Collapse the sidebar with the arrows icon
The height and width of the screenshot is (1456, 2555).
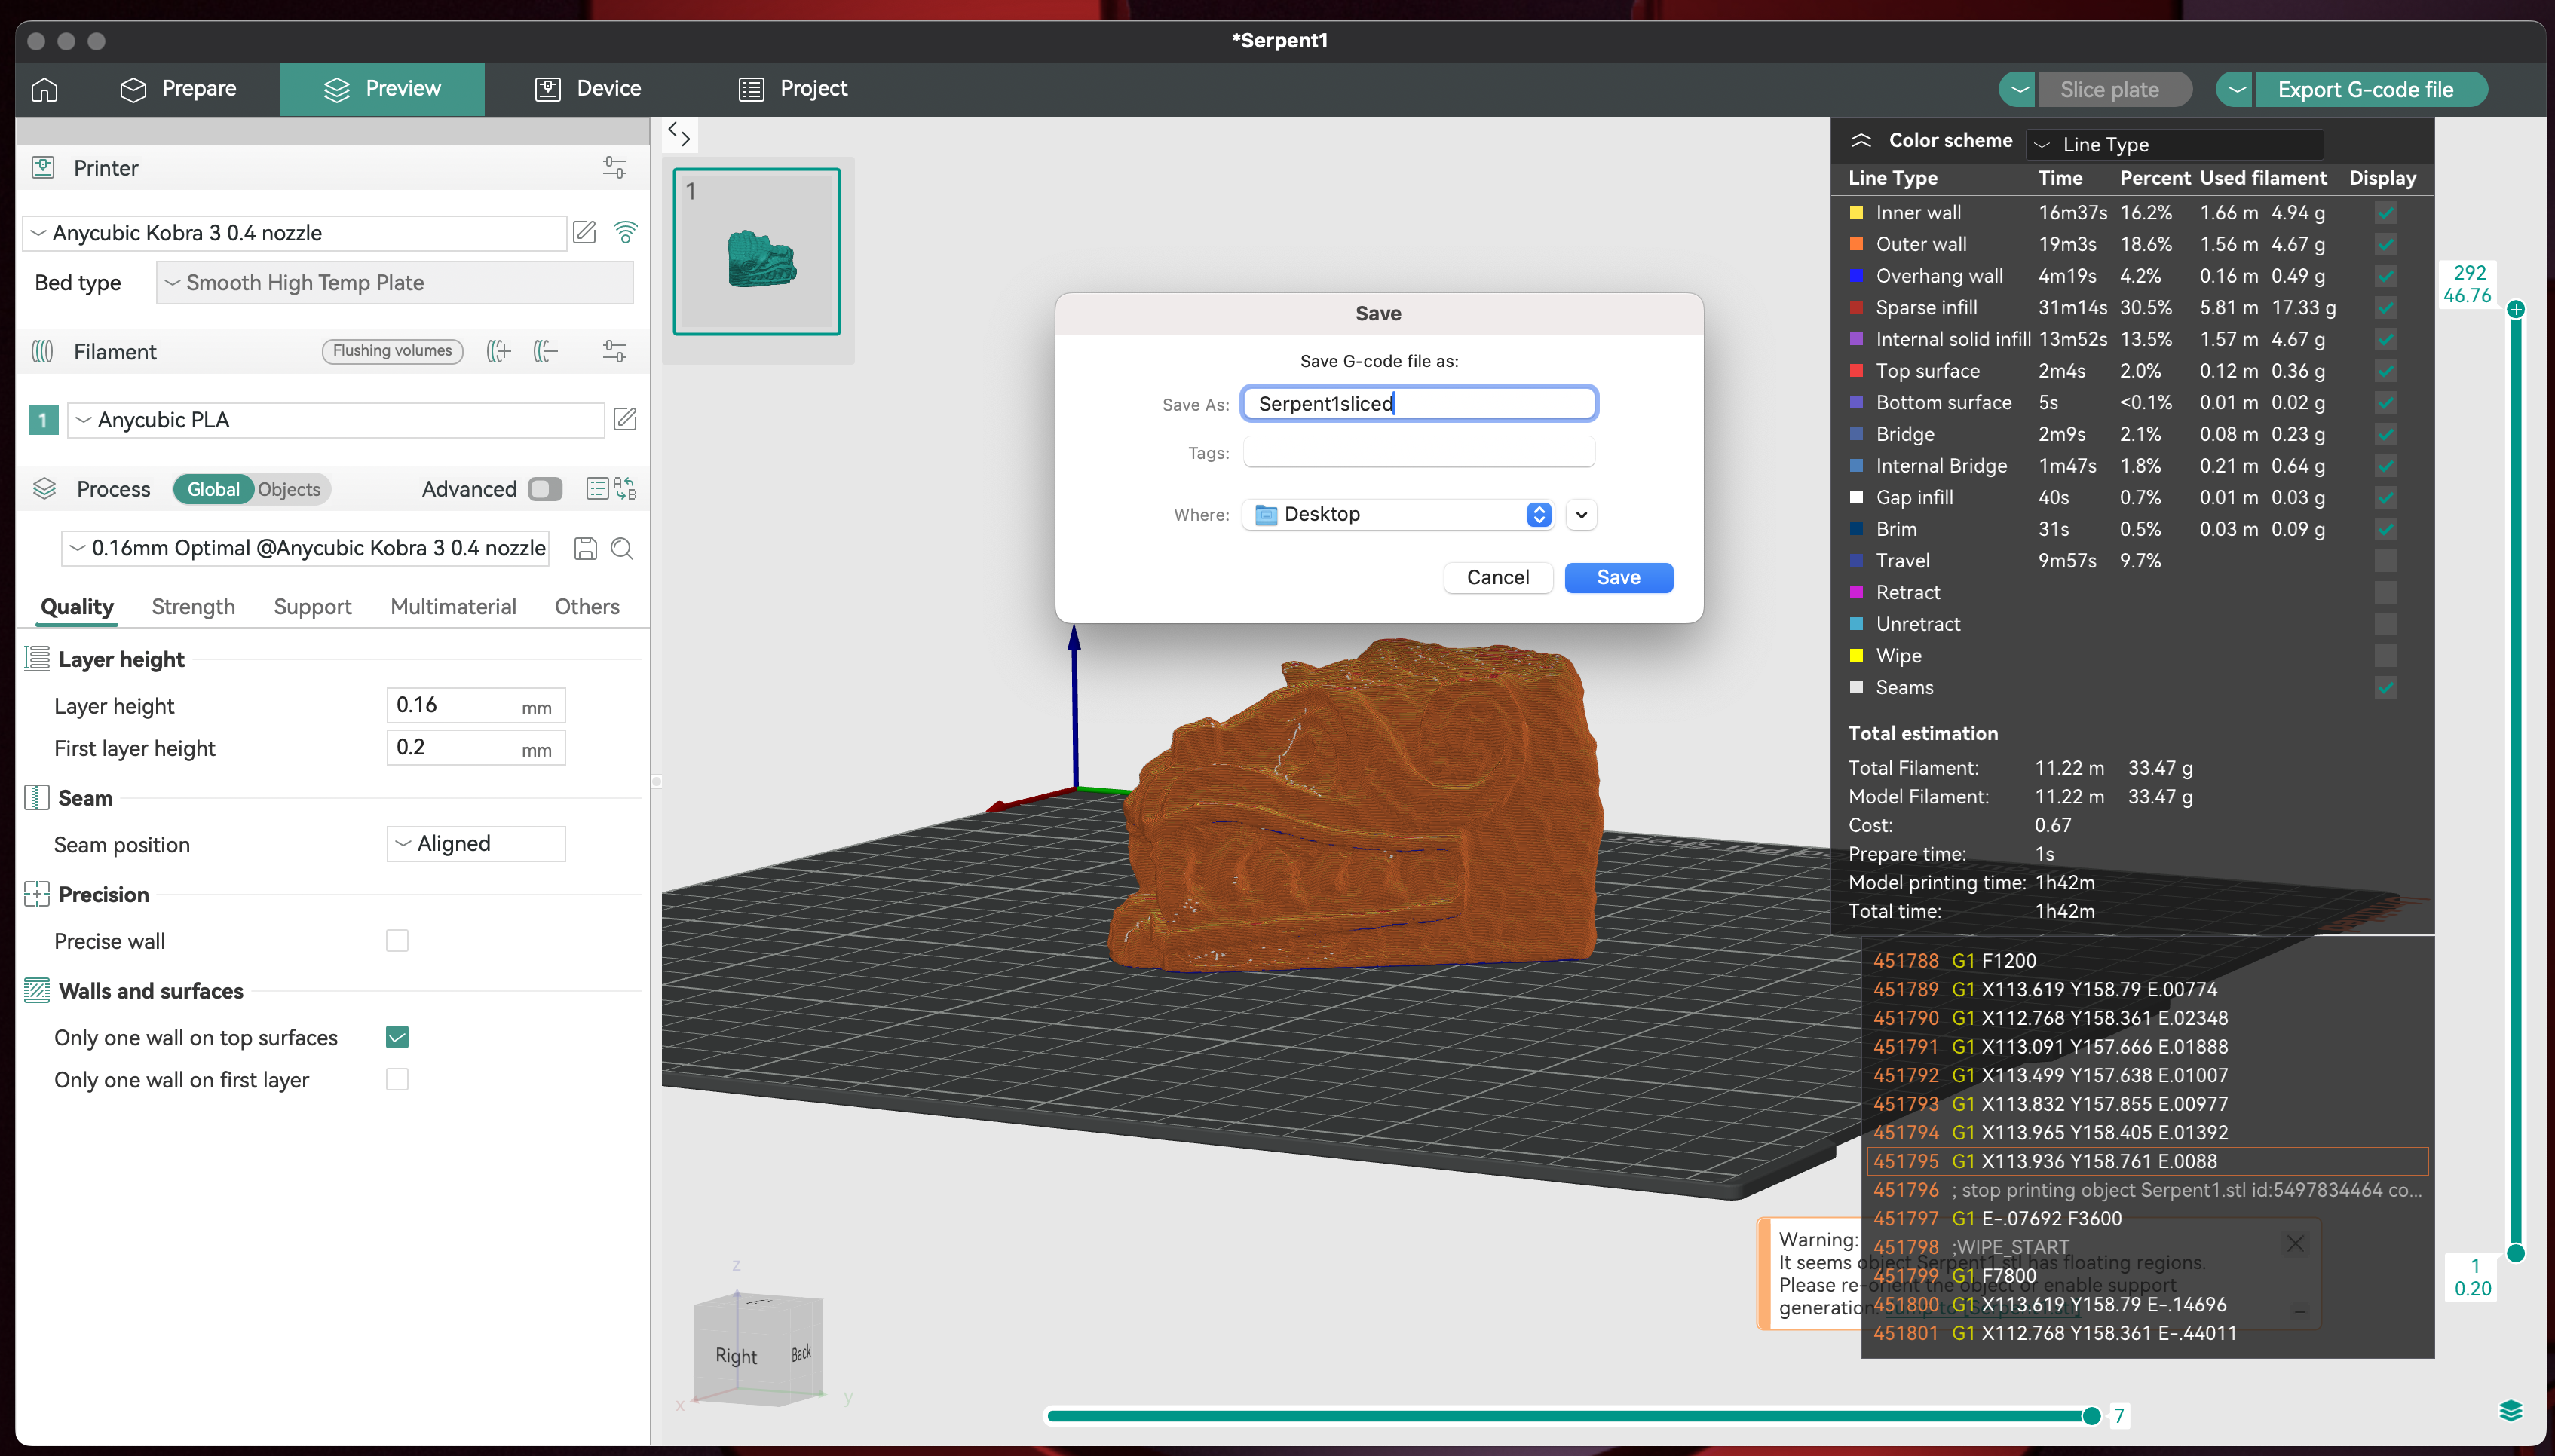(x=679, y=134)
